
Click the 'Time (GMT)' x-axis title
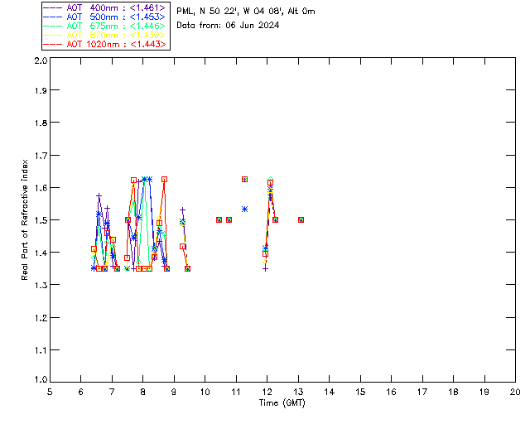coord(282,402)
